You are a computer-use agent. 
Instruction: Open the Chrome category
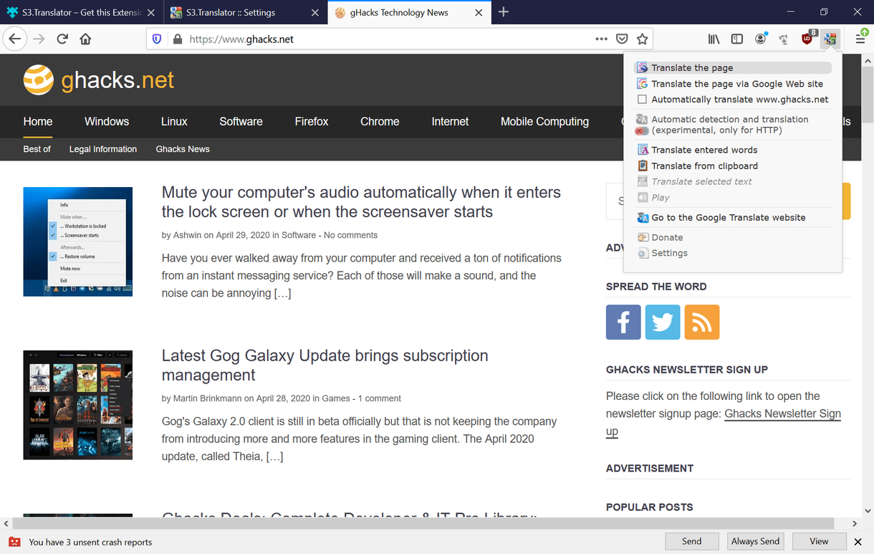point(380,122)
